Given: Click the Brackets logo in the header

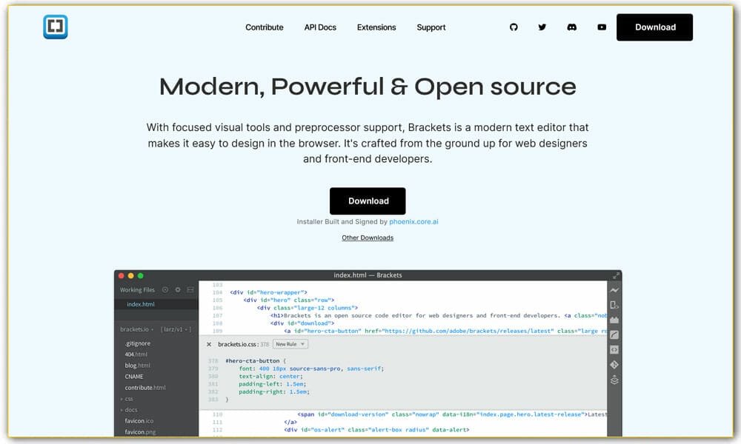Looking at the screenshot, I should [56, 27].
